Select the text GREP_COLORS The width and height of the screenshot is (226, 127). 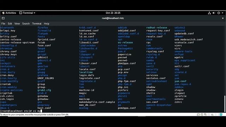(x=46, y=78)
